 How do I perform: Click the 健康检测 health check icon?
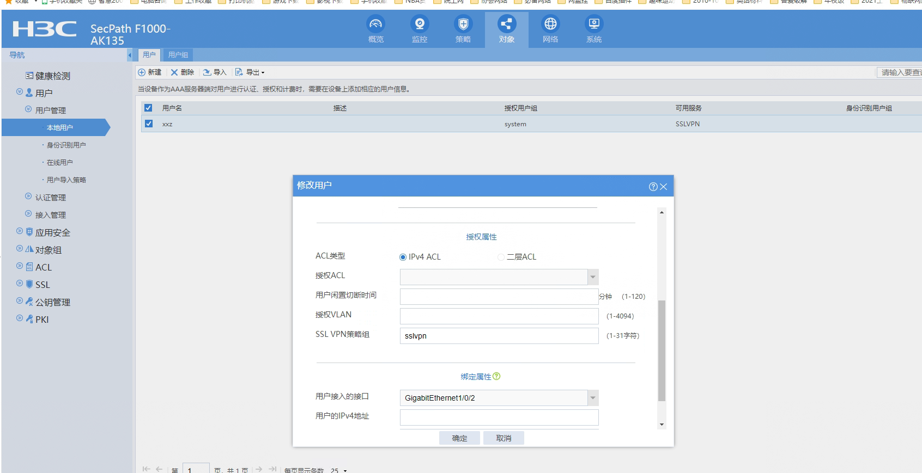coord(29,76)
